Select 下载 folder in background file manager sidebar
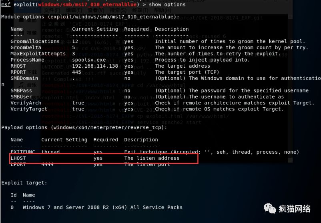 [x=32, y=72]
